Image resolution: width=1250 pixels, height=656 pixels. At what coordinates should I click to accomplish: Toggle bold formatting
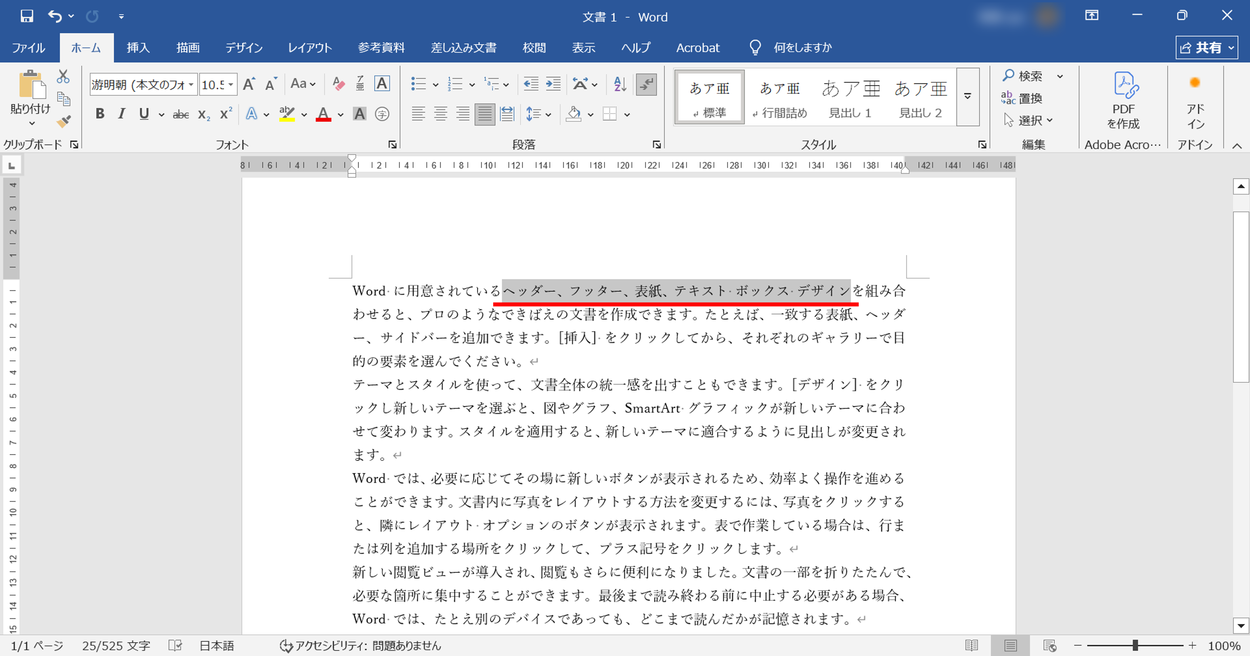(x=100, y=114)
